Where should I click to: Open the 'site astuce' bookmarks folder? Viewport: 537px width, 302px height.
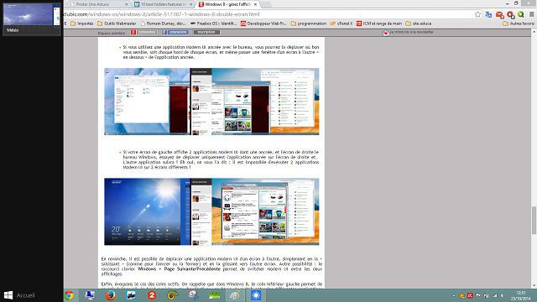point(419,23)
